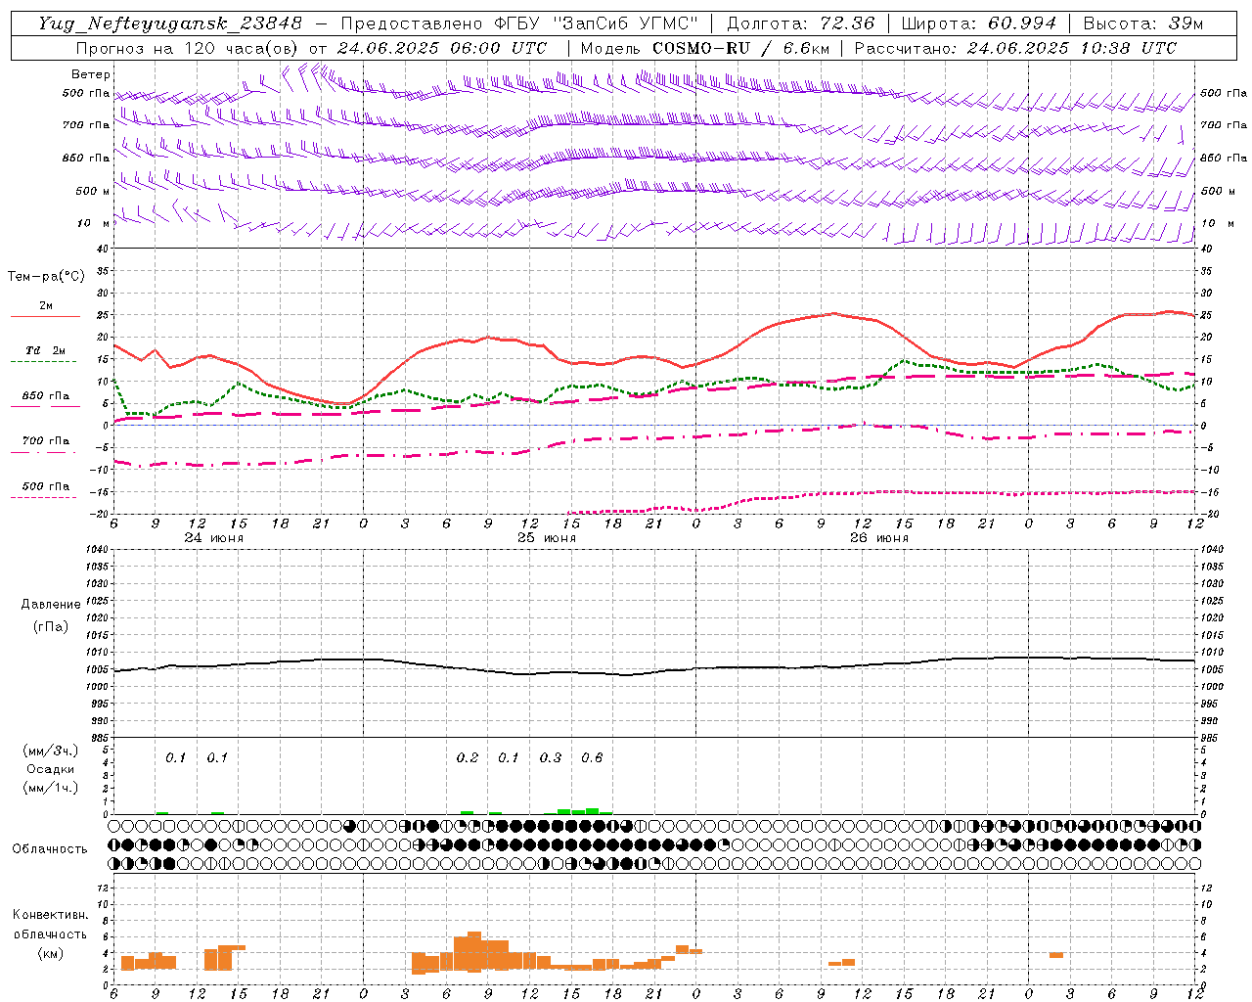Click the 'Конвективн.' convective cloud label

(x=50, y=915)
